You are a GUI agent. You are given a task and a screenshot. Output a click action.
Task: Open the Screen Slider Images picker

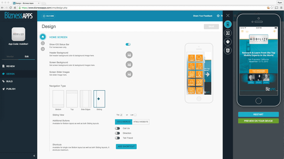coord(129,74)
